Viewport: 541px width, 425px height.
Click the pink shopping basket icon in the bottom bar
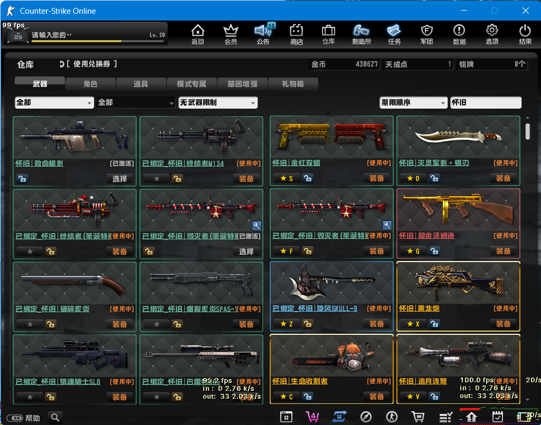pyautogui.click(x=312, y=417)
